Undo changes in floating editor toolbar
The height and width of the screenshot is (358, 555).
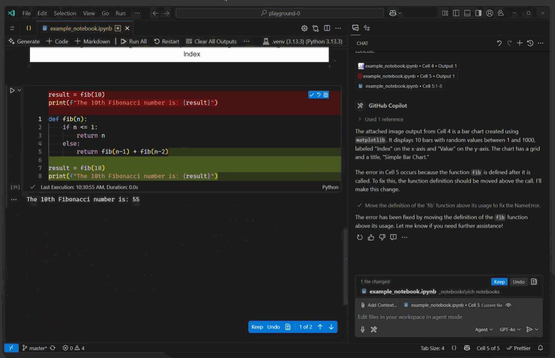point(273,327)
